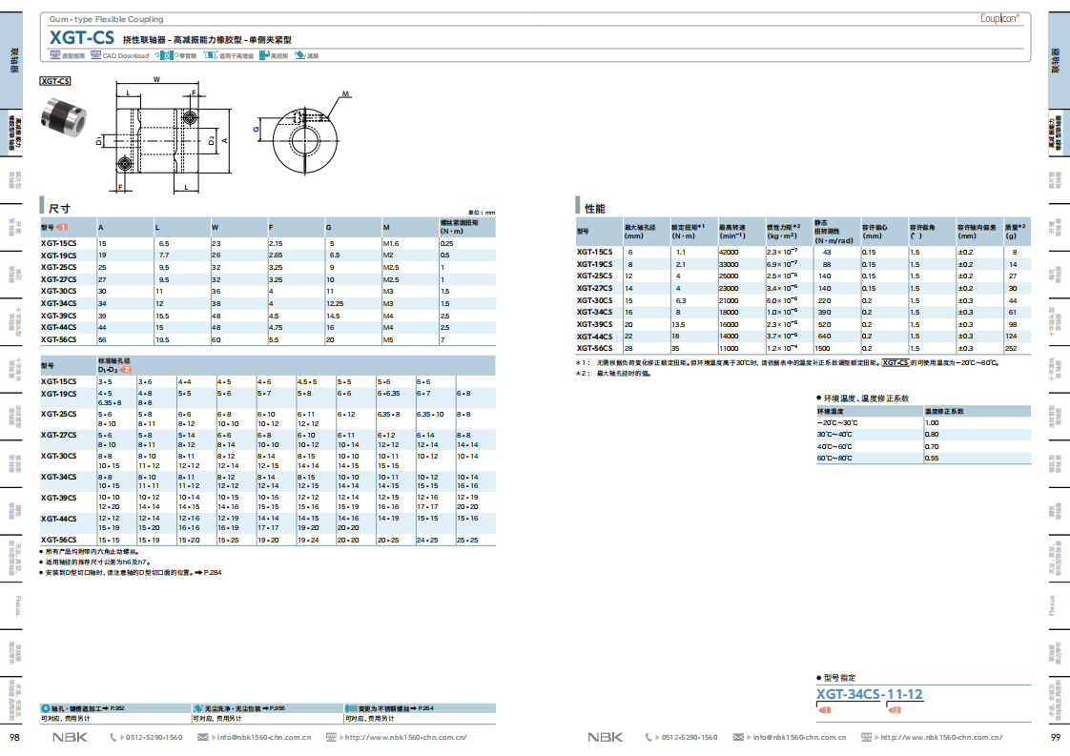Image resolution: width=1070 pixels, height=756 pixels.
Task: Click the CAD Download monitor icon
Action: [95, 55]
